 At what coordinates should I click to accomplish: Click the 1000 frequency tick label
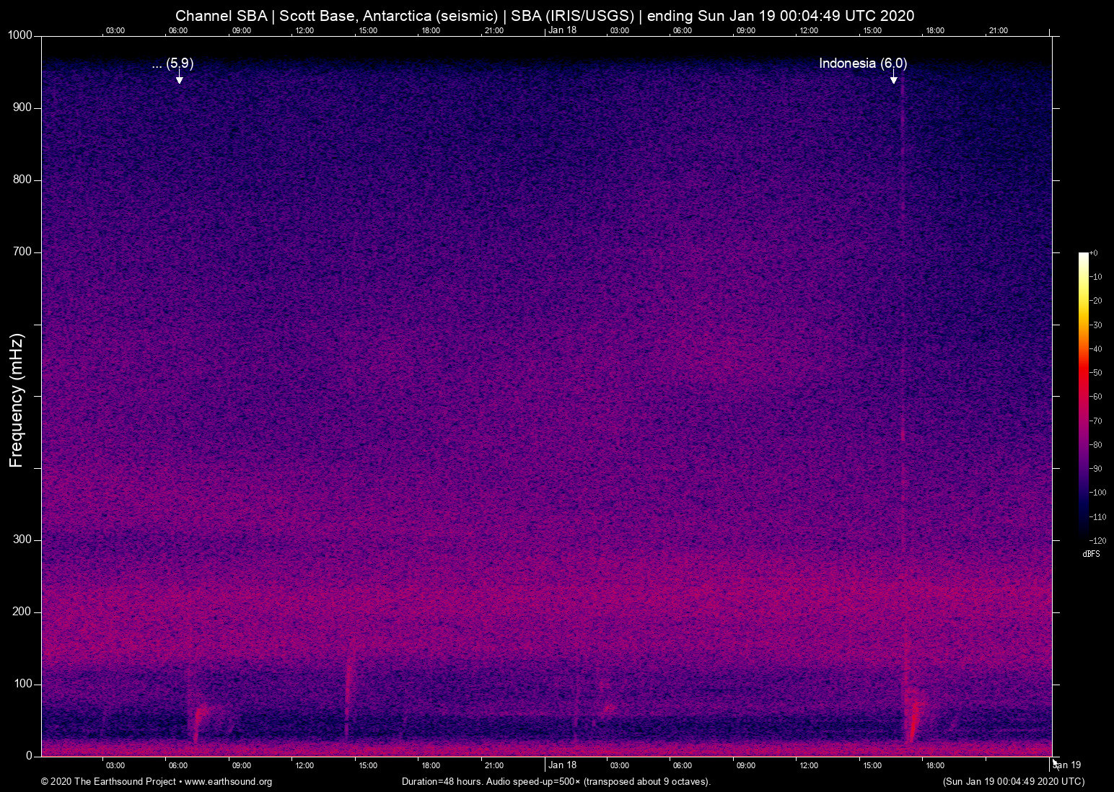19,35
